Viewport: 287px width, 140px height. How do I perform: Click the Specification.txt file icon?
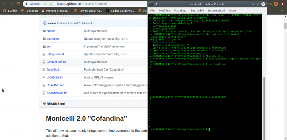44,93
